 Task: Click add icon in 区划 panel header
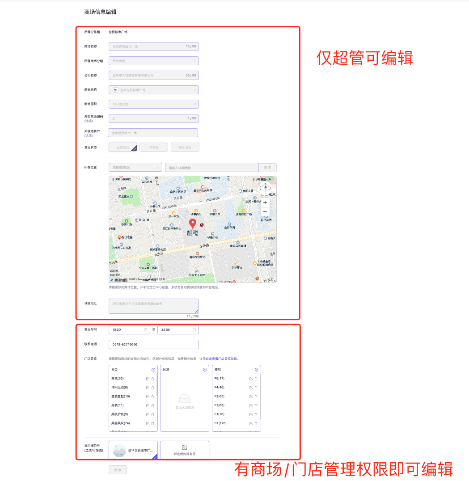click(x=205, y=370)
